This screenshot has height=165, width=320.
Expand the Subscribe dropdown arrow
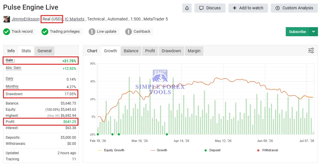click(x=314, y=32)
